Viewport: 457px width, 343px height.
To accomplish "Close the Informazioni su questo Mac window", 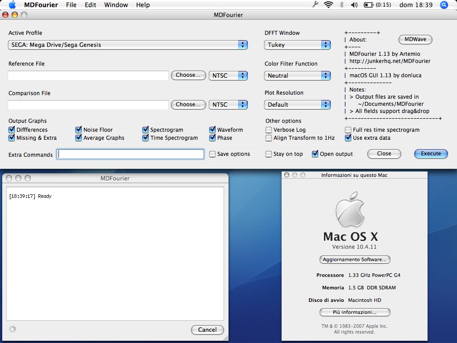I will coord(287,175).
